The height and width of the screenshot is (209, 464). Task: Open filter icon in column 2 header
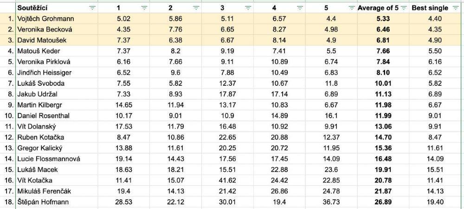196,8
